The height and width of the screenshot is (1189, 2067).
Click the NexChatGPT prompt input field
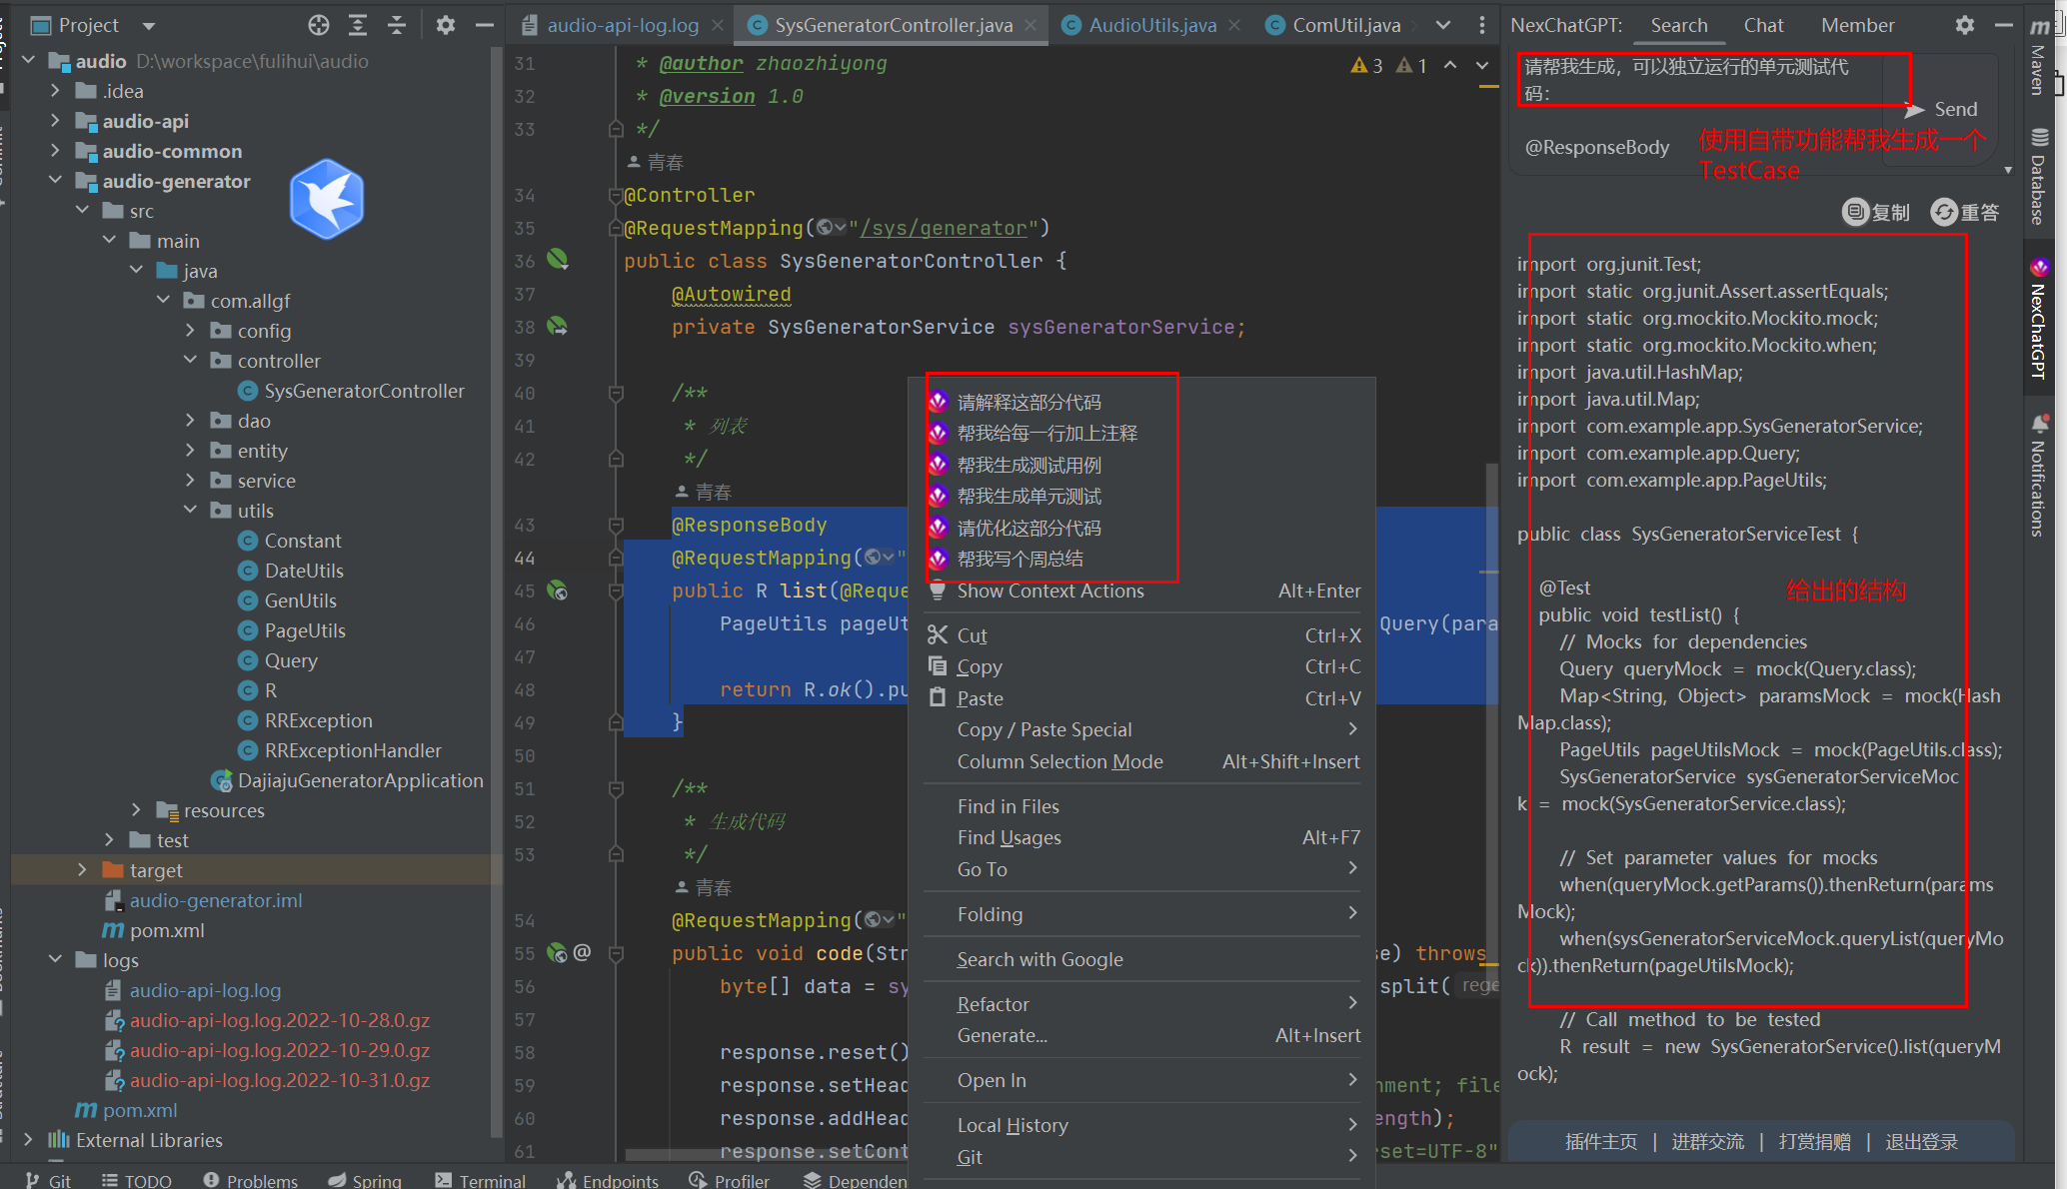(1699, 80)
